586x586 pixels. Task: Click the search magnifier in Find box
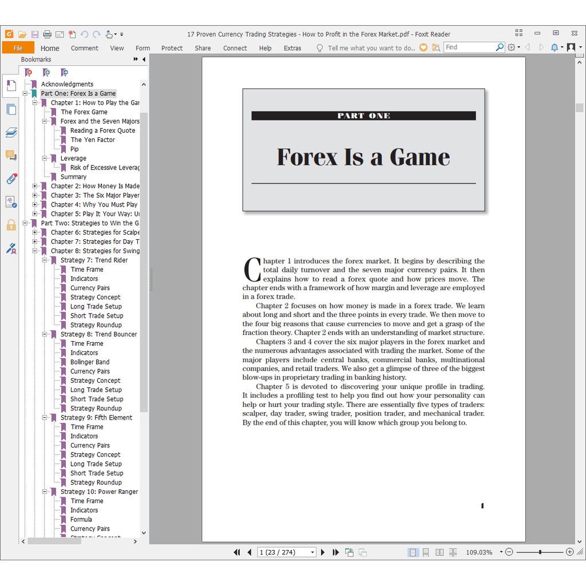pos(499,47)
